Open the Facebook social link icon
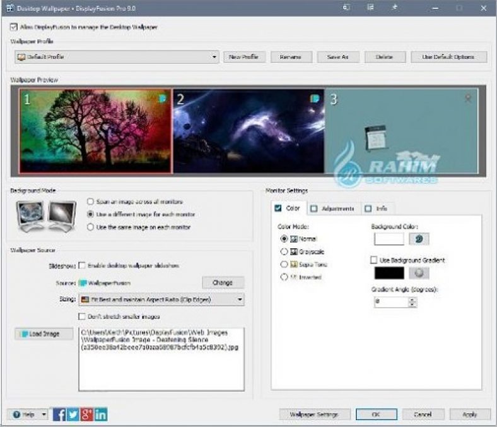Viewport: 497px width, 427px height. point(60,414)
